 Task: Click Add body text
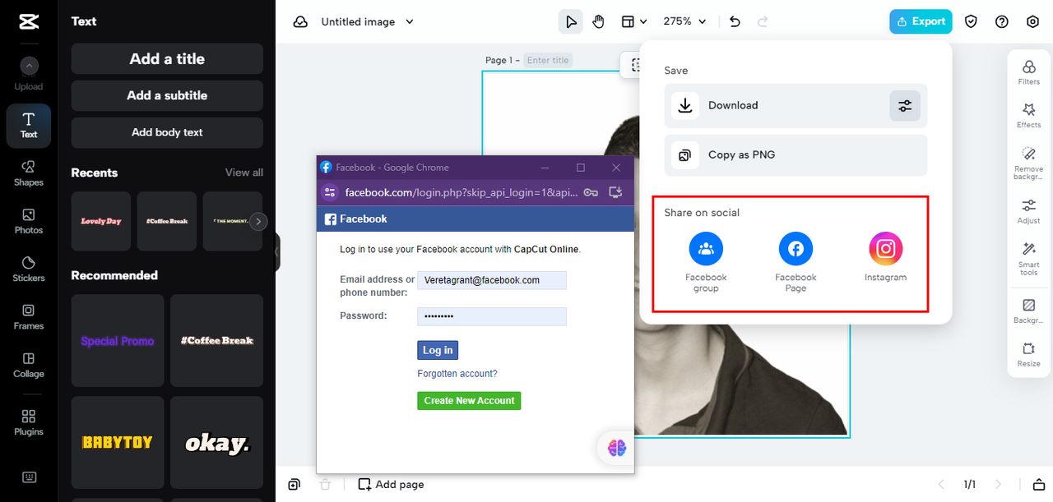(167, 132)
